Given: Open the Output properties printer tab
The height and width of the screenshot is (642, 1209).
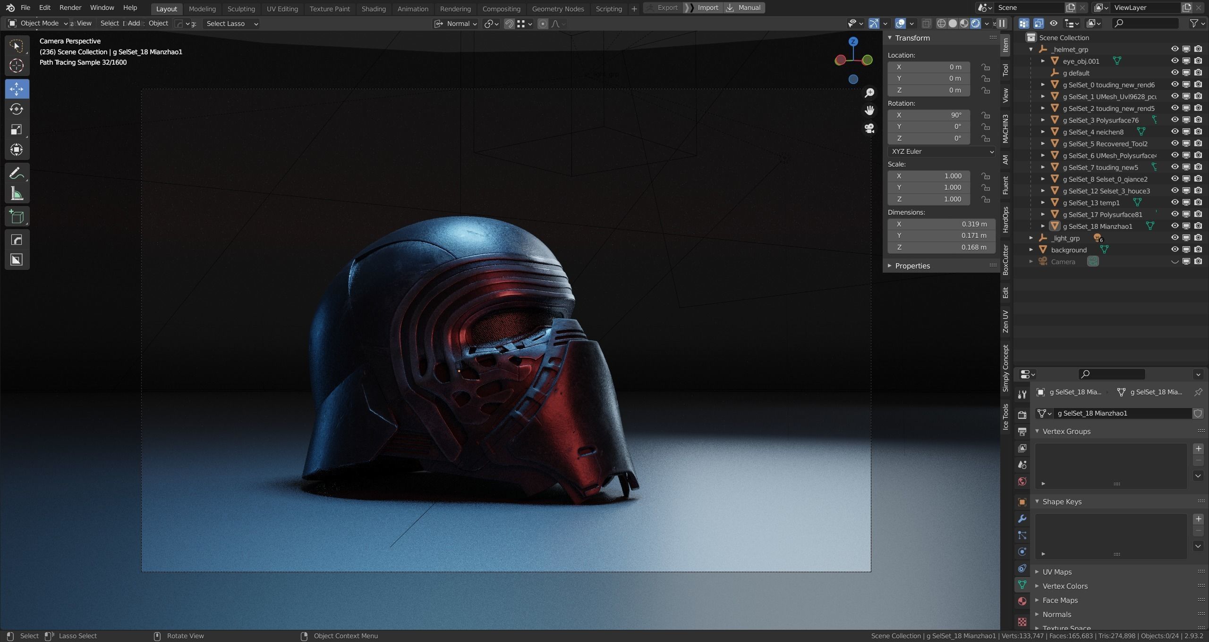Looking at the screenshot, I should [x=1022, y=432].
